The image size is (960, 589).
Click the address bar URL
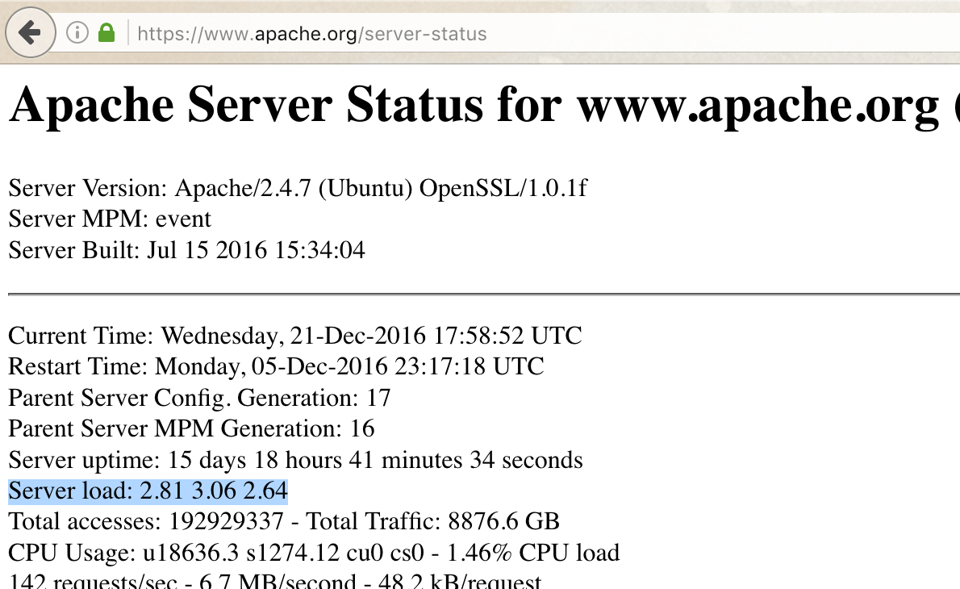point(311,34)
